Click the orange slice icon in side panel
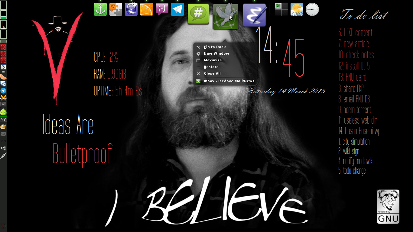The height and width of the screenshot is (232, 413). pyautogui.click(x=3, y=77)
